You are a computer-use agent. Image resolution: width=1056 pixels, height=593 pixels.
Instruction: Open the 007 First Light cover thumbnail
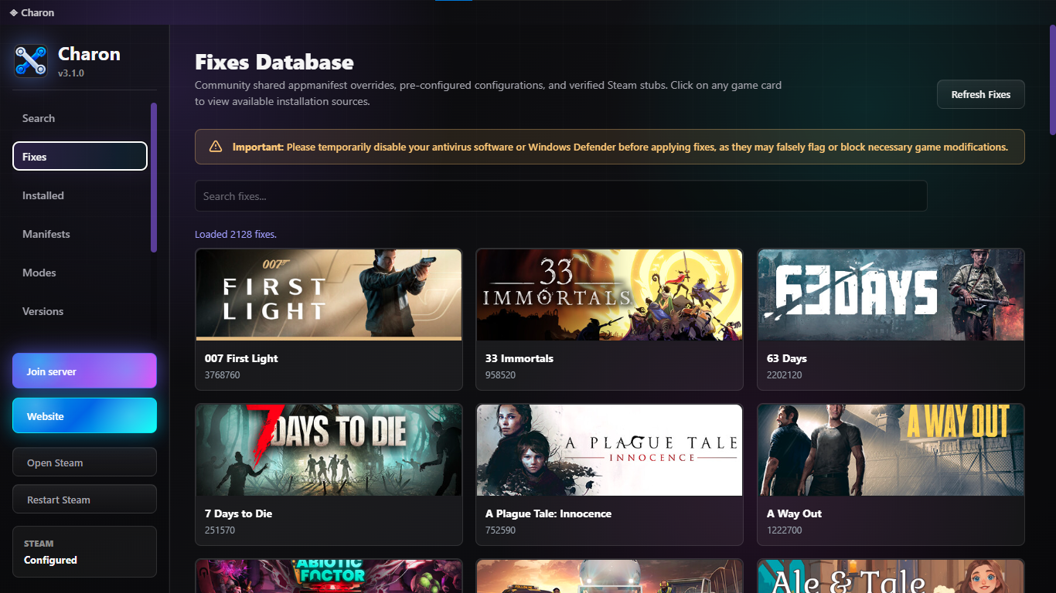coord(329,294)
